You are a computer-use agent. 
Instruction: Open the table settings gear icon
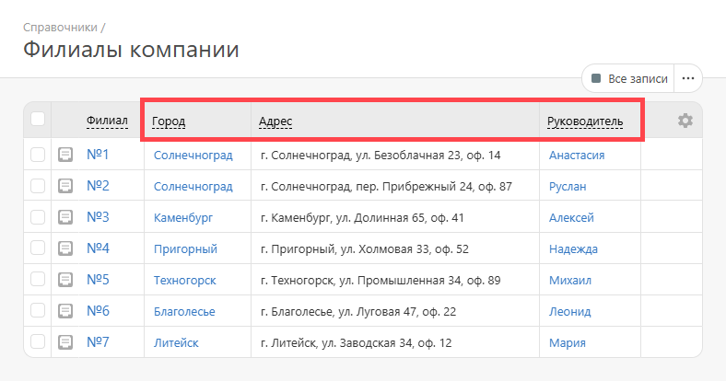click(x=685, y=121)
